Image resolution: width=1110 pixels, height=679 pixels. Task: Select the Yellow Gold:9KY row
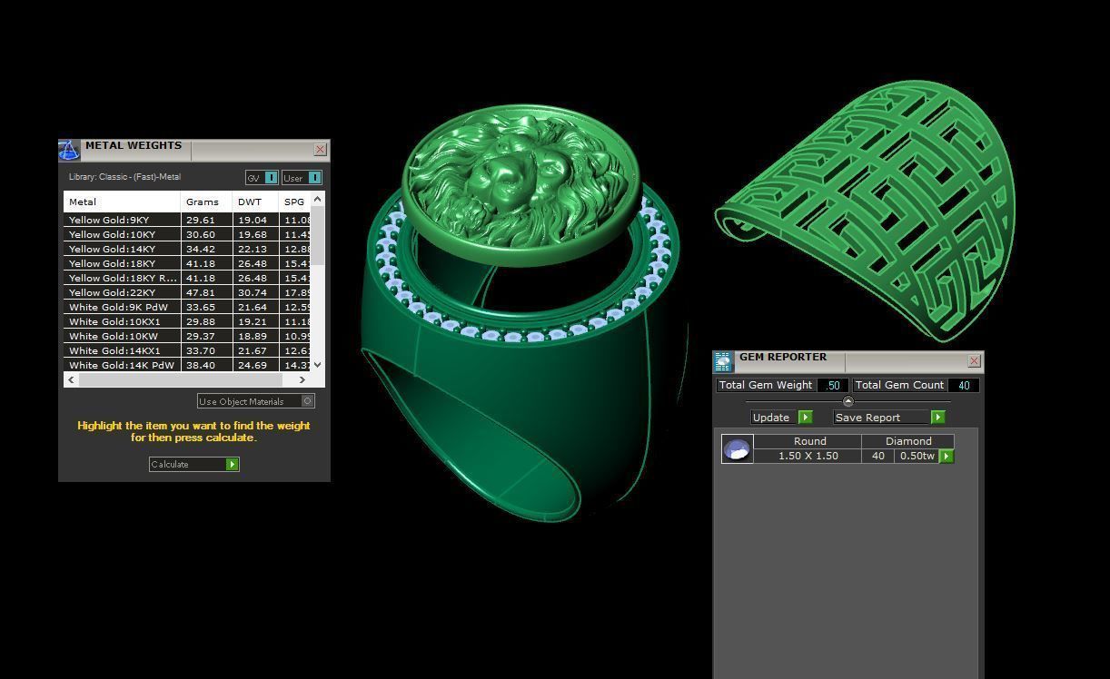(x=187, y=220)
